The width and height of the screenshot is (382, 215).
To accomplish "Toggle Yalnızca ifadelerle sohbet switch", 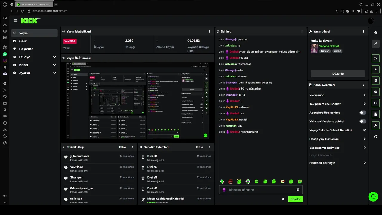I will point(363,122).
